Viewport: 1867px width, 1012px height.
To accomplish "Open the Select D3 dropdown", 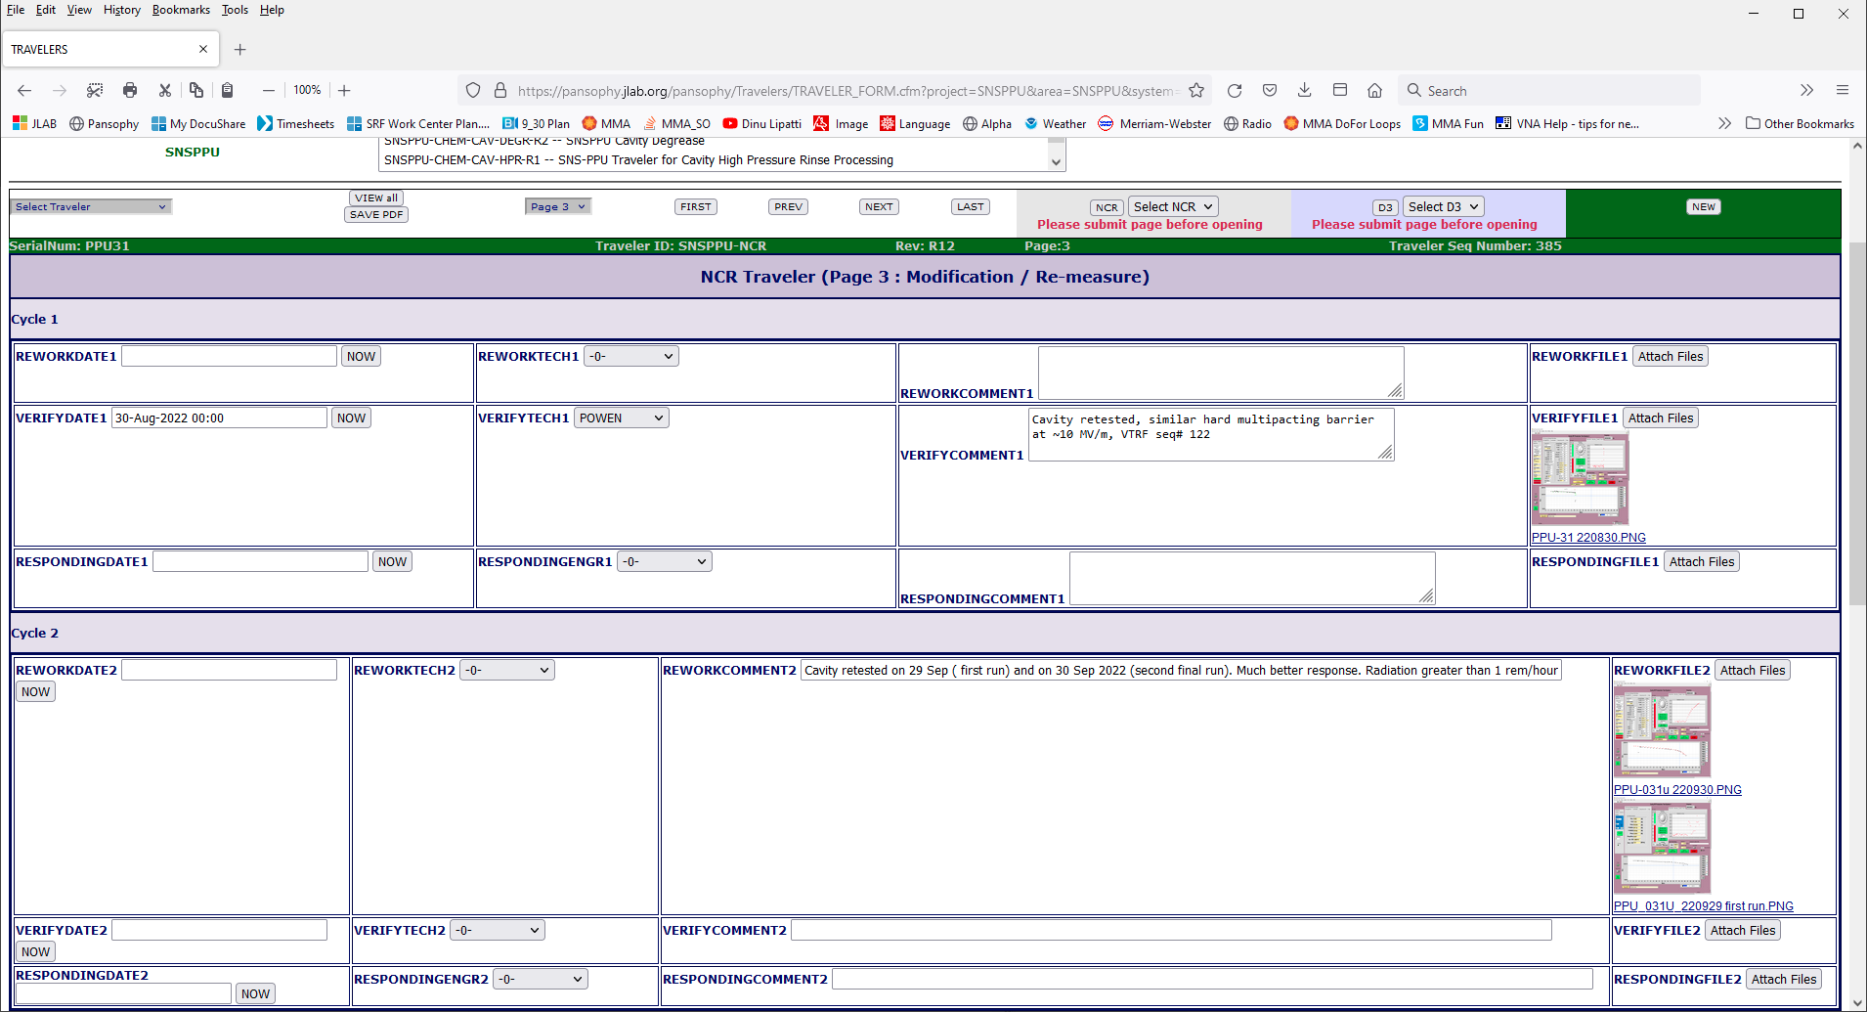I will pos(1444,206).
